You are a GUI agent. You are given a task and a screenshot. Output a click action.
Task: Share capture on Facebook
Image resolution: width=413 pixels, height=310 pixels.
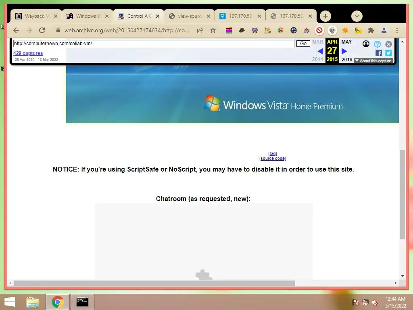[x=378, y=53]
